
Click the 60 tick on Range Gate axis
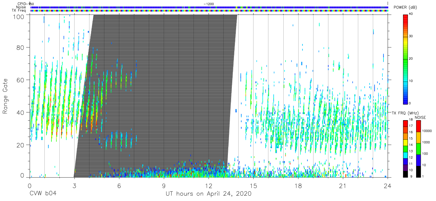21,80
